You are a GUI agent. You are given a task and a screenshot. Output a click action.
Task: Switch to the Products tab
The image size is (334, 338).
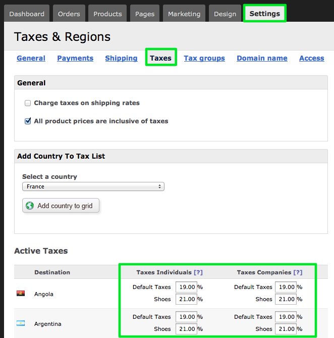click(x=107, y=13)
